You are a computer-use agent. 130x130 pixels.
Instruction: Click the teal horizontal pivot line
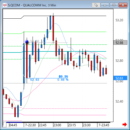tap(65, 51)
